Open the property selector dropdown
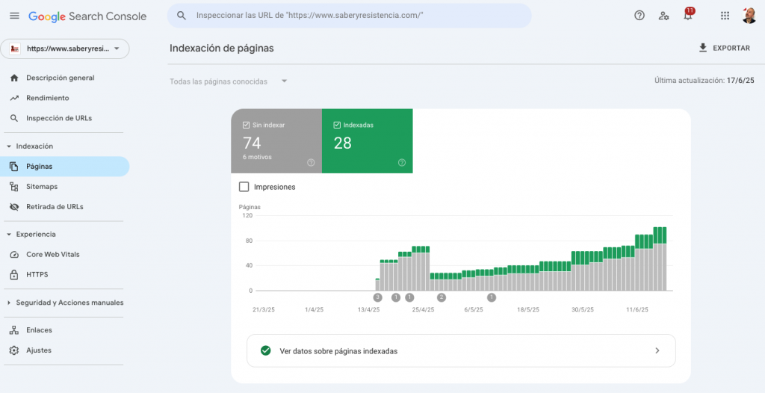Viewport: 765px width, 393px height. (65, 49)
